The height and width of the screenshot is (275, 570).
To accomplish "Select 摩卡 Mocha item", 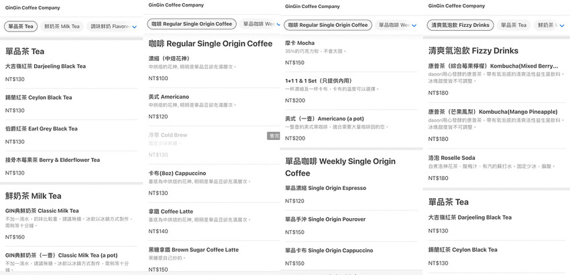I will pyautogui.click(x=299, y=43).
